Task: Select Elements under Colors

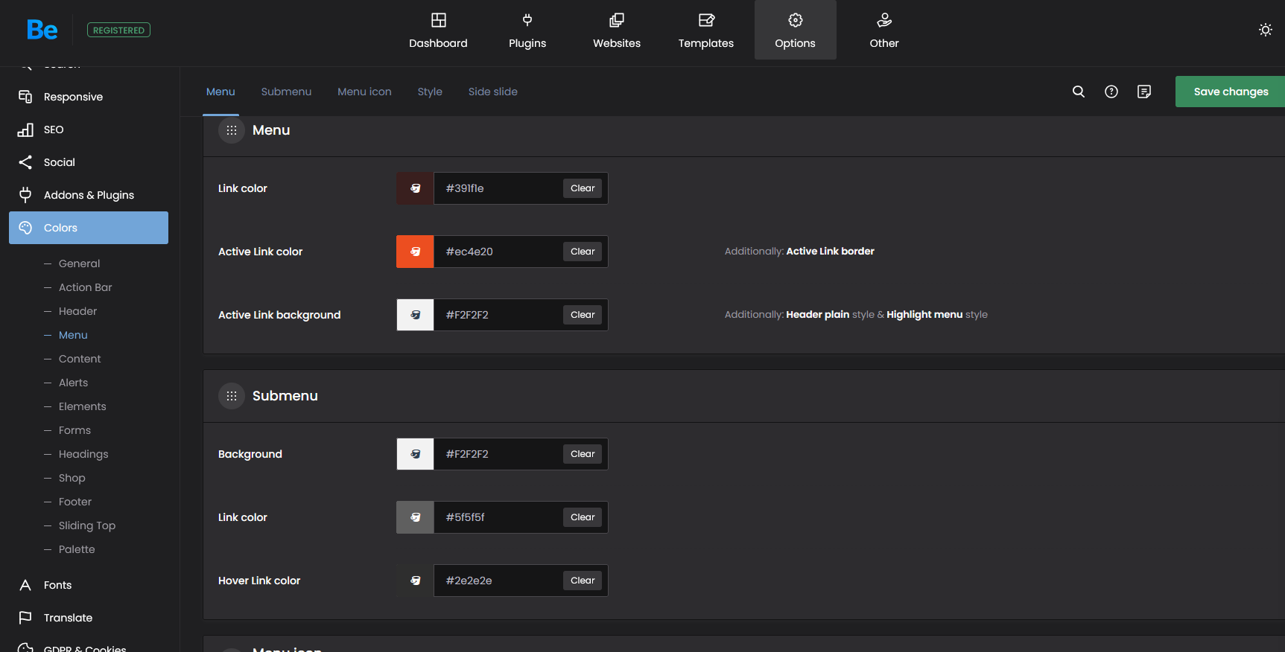Action: coord(82,406)
